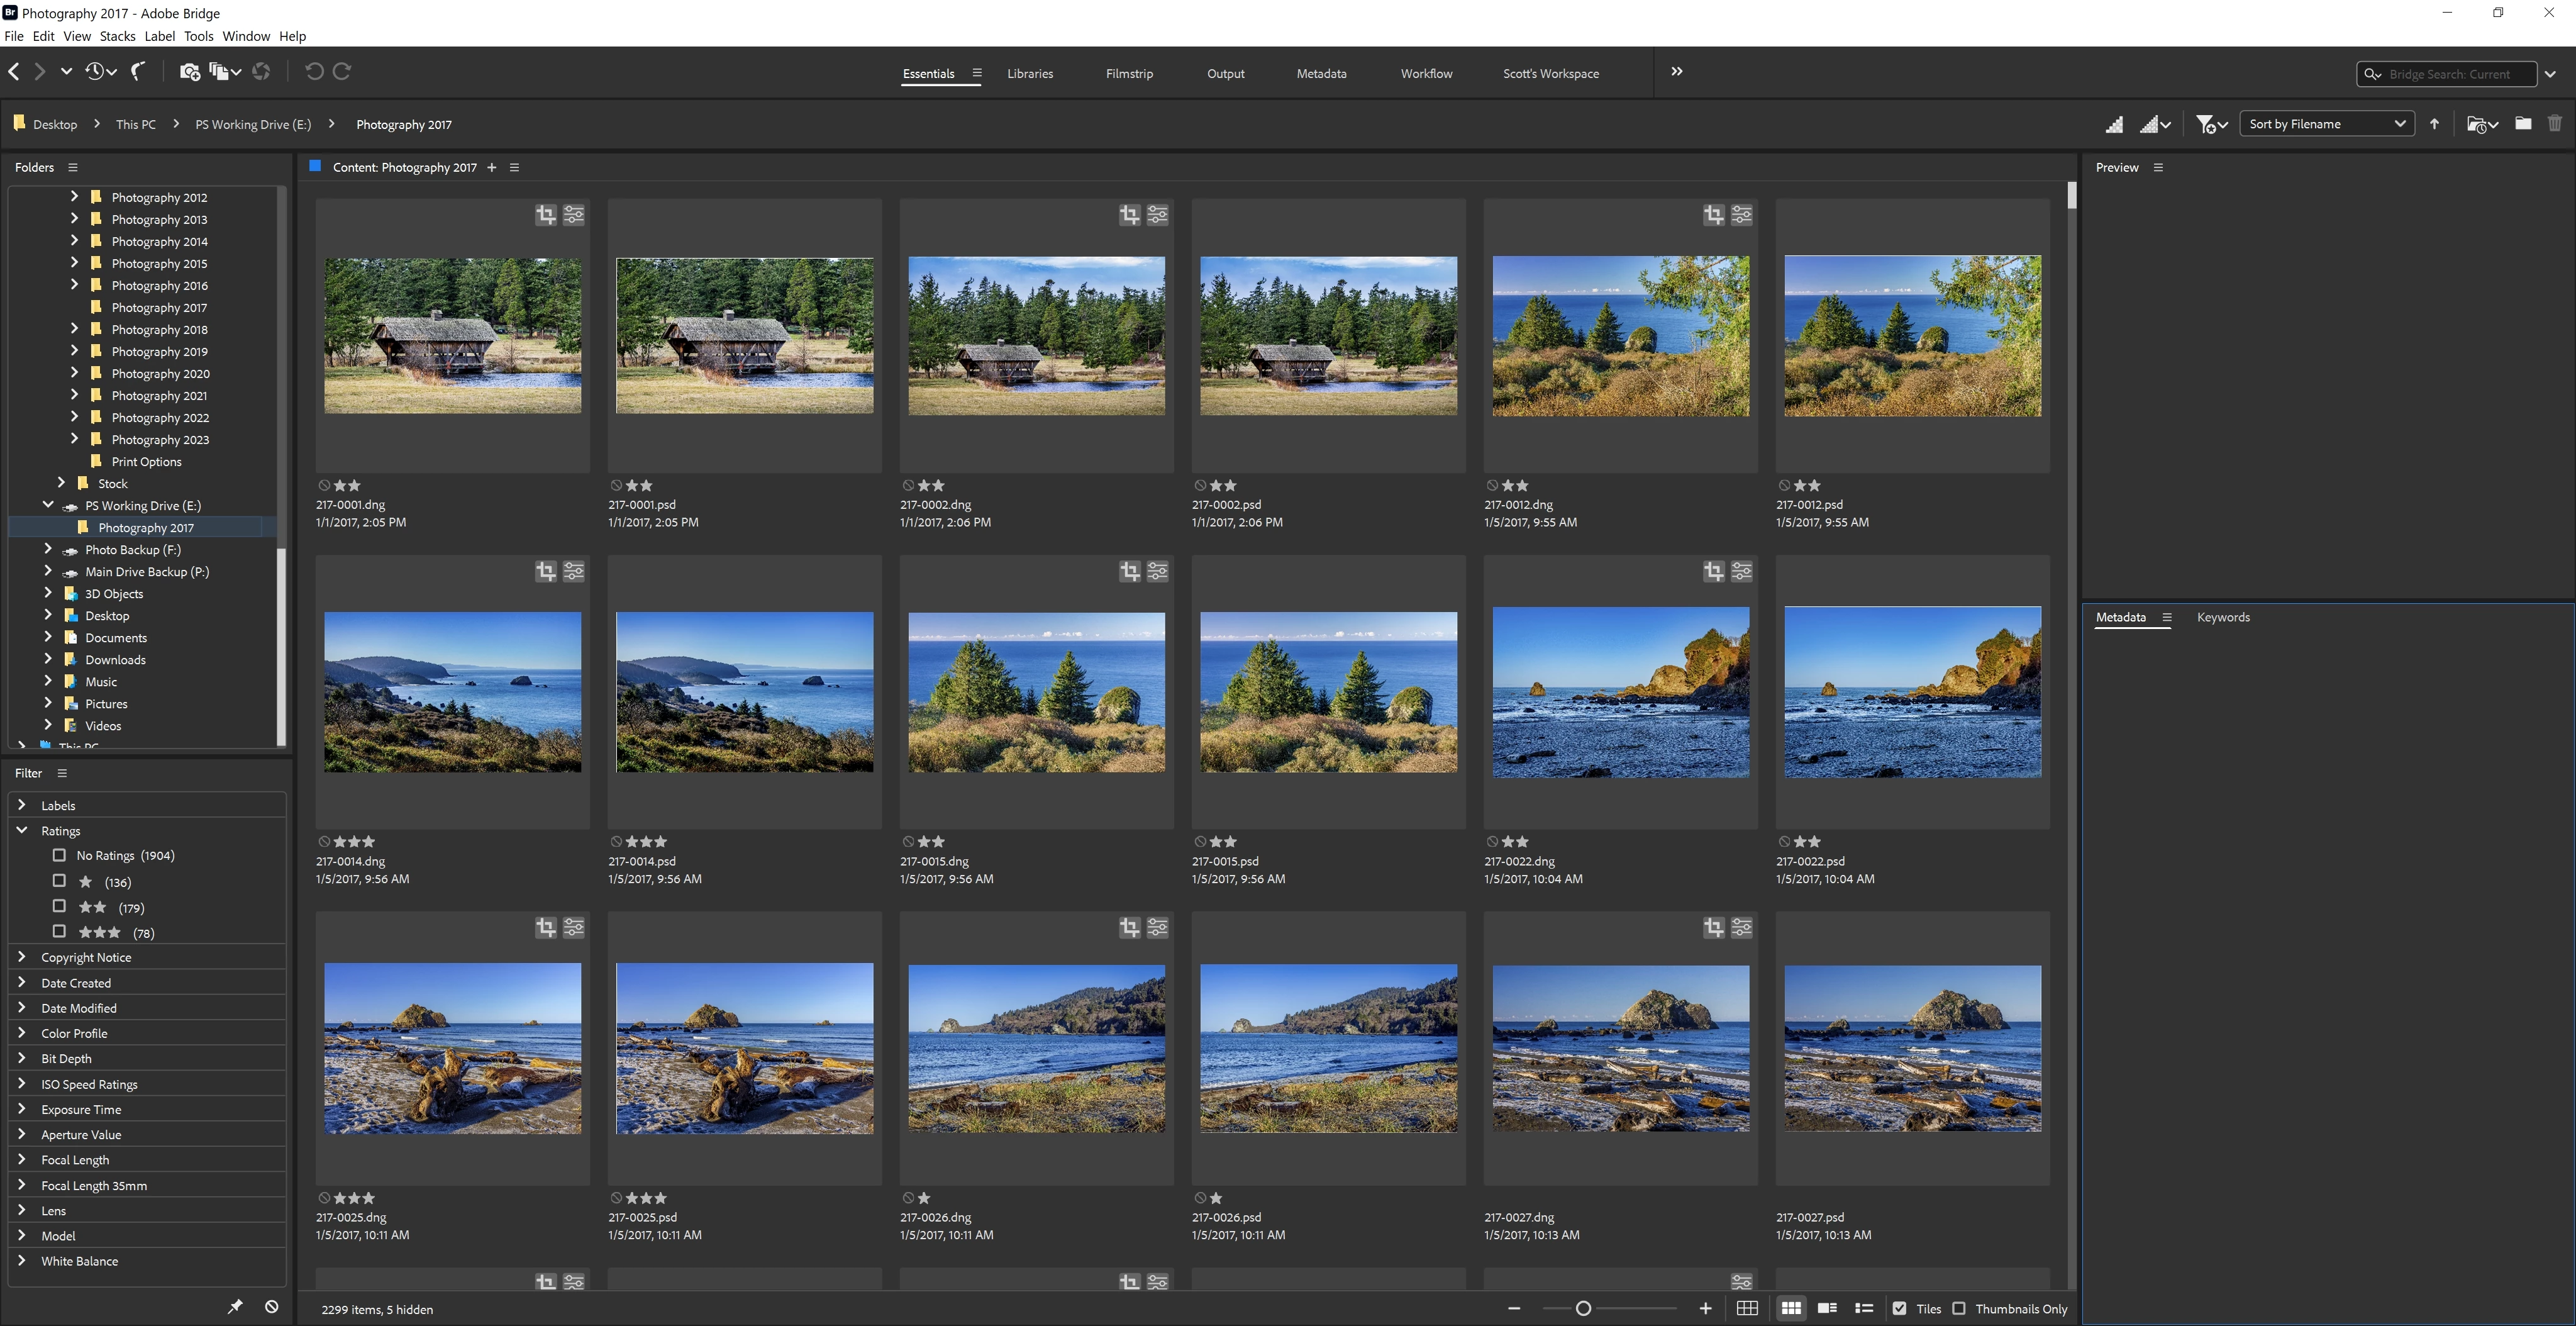Click Get Photos from Camera icon
The height and width of the screenshot is (1326, 2576).
tap(189, 71)
